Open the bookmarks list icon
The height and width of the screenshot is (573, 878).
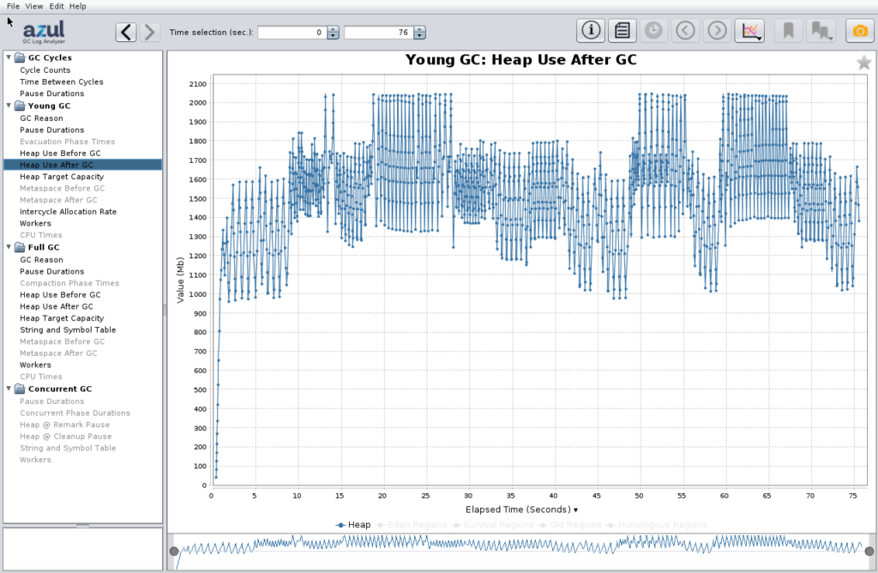(x=820, y=30)
